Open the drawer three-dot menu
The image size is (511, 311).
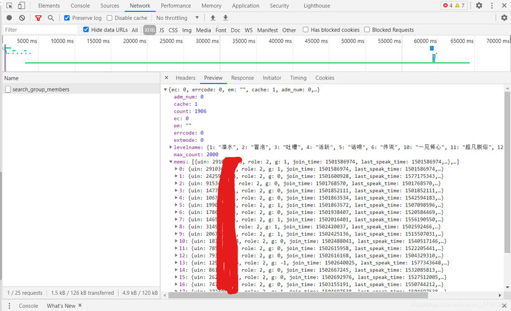pyautogui.click(x=9, y=306)
